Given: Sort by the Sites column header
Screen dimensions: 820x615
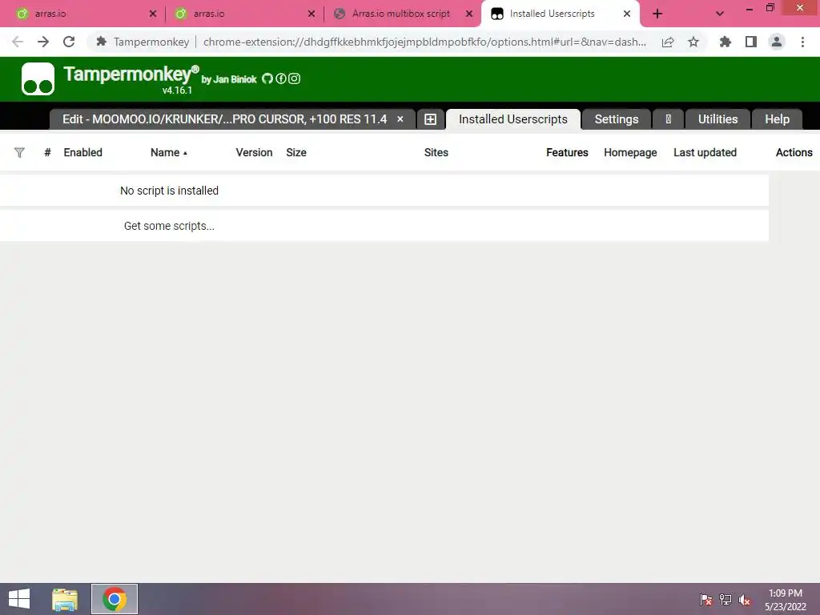Looking at the screenshot, I should coord(436,153).
